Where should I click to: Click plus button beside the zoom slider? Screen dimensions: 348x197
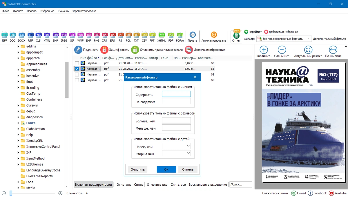click(60, 193)
